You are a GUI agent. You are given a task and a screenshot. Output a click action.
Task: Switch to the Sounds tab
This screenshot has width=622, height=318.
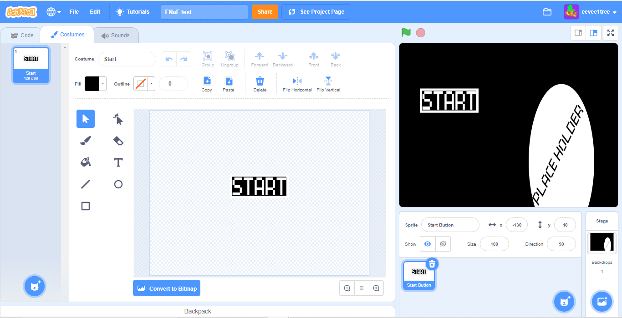(x=116, y=35)
